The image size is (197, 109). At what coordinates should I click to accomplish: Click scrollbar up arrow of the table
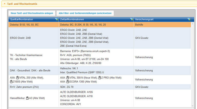[x=192, y=24]
